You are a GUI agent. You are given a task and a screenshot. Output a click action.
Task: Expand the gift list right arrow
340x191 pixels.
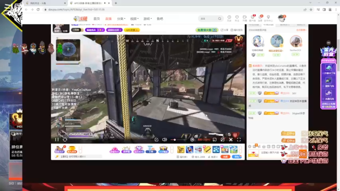pos(240,149)
